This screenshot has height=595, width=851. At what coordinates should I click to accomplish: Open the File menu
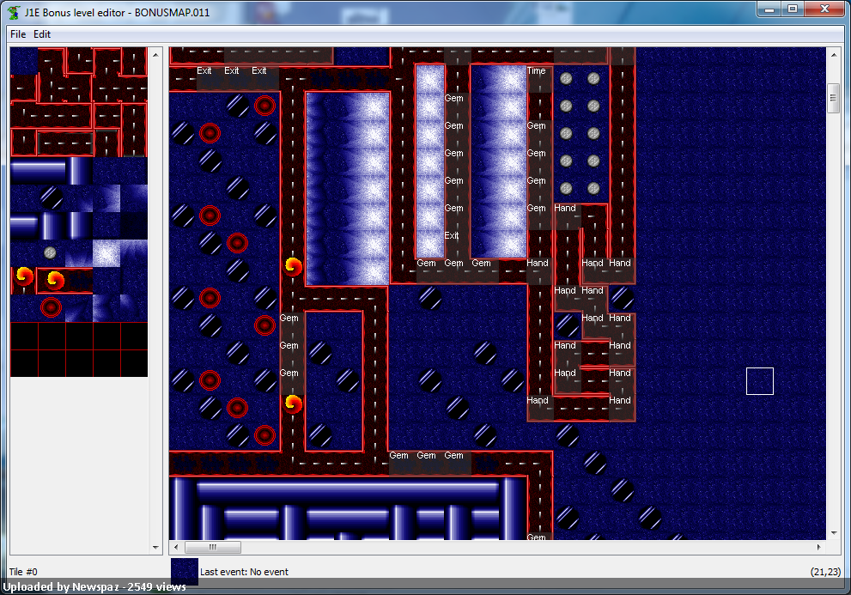18,34
